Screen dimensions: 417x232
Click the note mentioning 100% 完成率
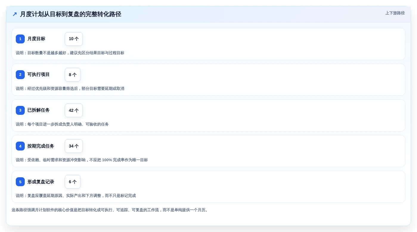pos(82,160)
